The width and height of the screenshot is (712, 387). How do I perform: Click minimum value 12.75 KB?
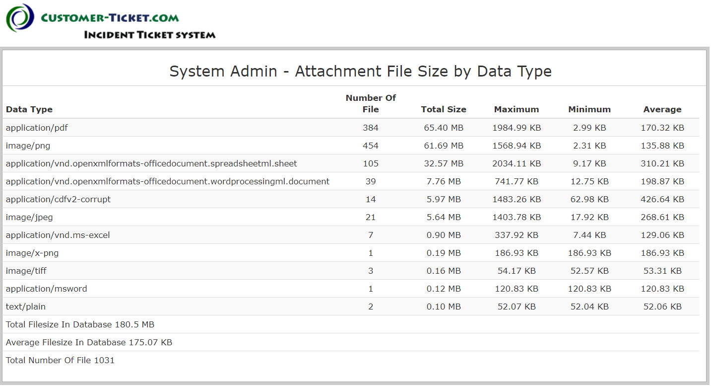pyautogui.click(x=589, y=181)
